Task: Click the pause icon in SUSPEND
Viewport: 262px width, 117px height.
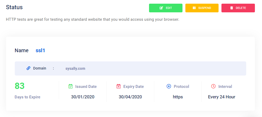Action: point(194,8)
